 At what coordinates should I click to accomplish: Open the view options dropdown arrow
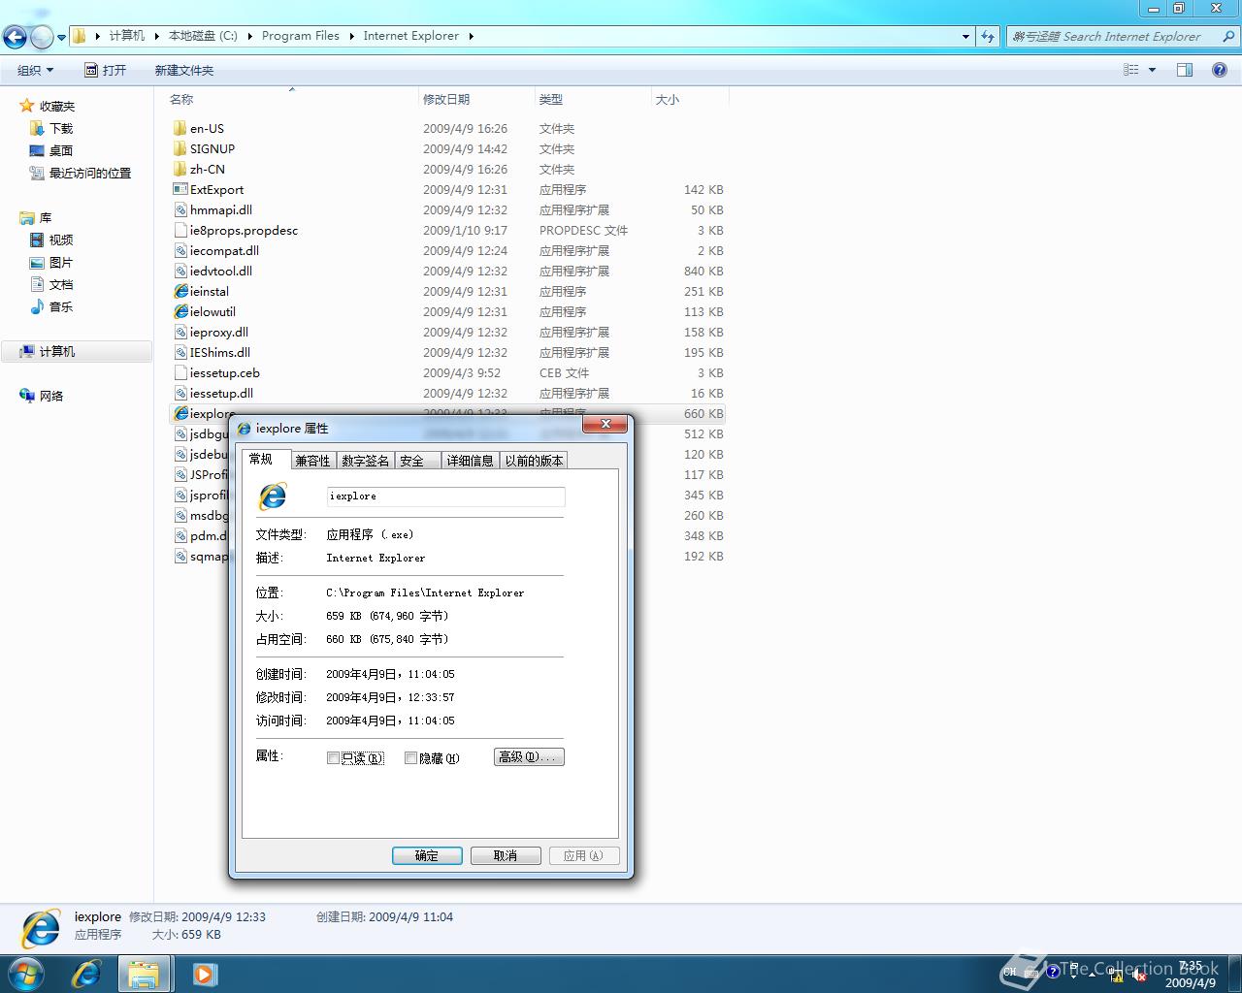click(1153, 70)
